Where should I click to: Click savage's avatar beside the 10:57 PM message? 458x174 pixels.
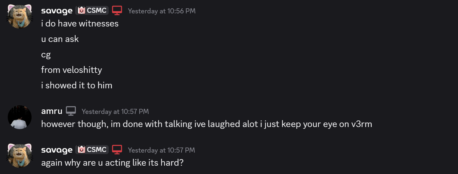click(20, 156)
